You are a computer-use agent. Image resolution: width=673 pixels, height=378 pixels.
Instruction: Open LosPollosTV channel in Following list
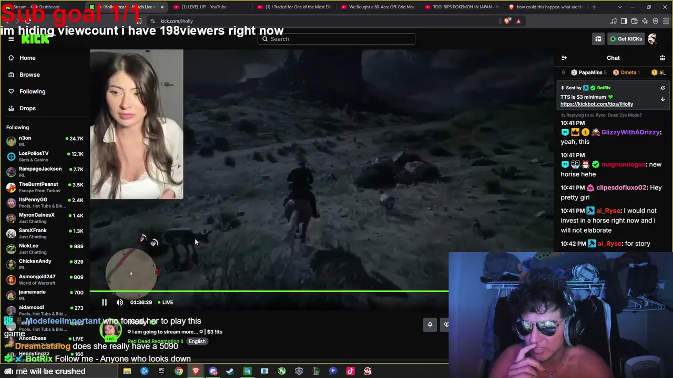pos(45,156)
